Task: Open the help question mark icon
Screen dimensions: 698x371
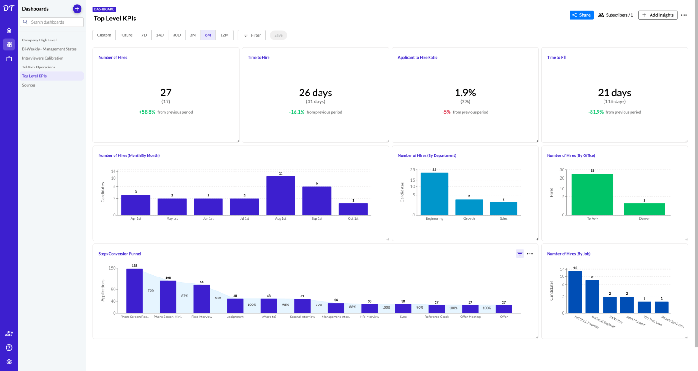Action: (9, 348)
